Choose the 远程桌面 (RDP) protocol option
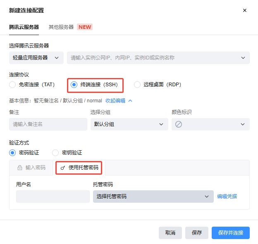Viewport: 258px width, 244px height. [137, 85]
